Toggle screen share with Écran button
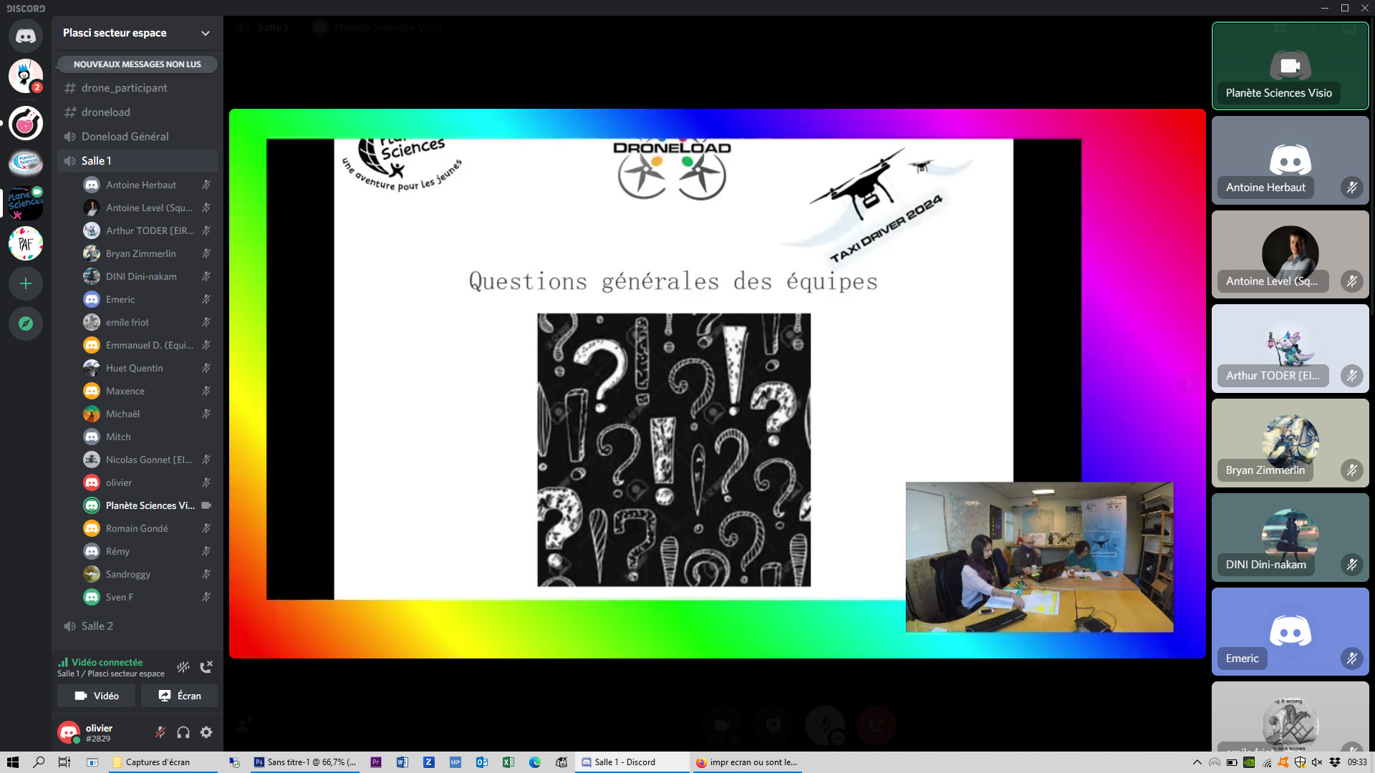The width and height of the screenshot is (1375, 773). tap(179, 696)
